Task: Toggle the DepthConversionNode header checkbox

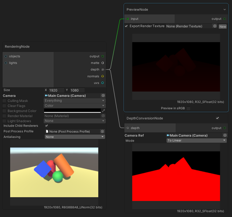Action: coord(217,118)
